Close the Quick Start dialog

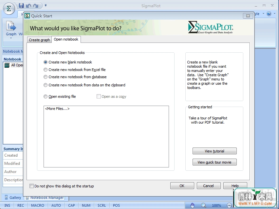click(248, 16)
